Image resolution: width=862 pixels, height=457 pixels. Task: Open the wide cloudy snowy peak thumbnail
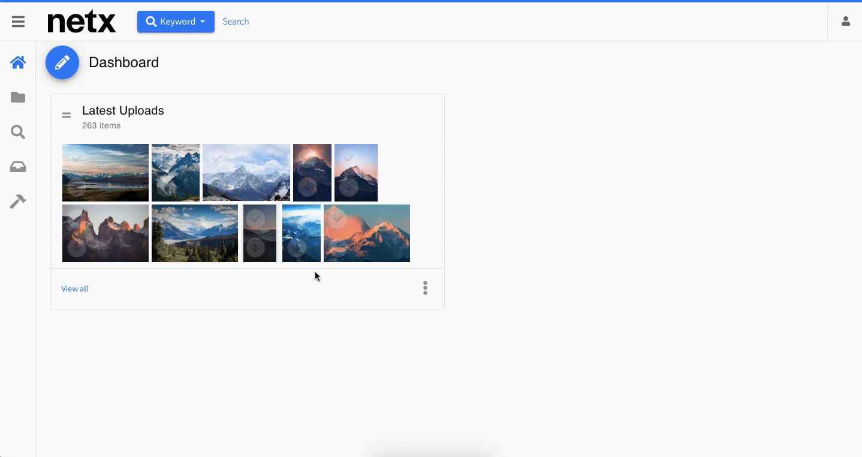246,173
